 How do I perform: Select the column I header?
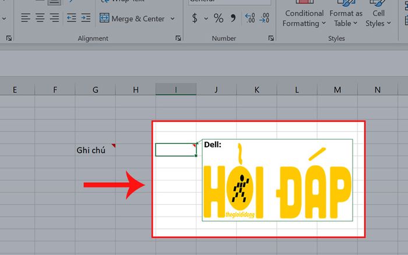[176, 90]
